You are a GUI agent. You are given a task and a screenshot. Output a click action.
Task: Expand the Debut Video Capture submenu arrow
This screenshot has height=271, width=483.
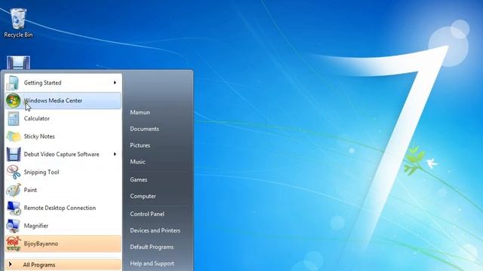pyautogui.click(x=115, y=154)
